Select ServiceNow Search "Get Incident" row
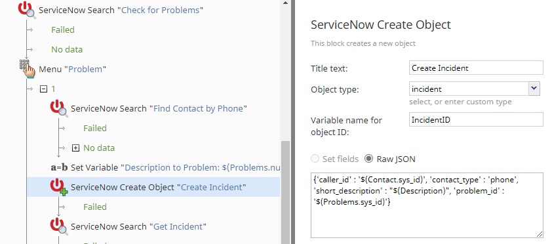The height and width of the screenshot is (244, 552). (138, 227)
